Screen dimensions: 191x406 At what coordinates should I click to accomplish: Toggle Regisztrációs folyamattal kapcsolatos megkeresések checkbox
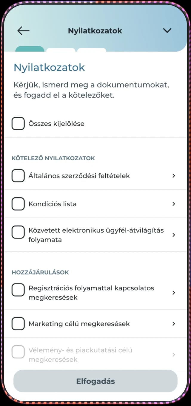pos(18,290)
